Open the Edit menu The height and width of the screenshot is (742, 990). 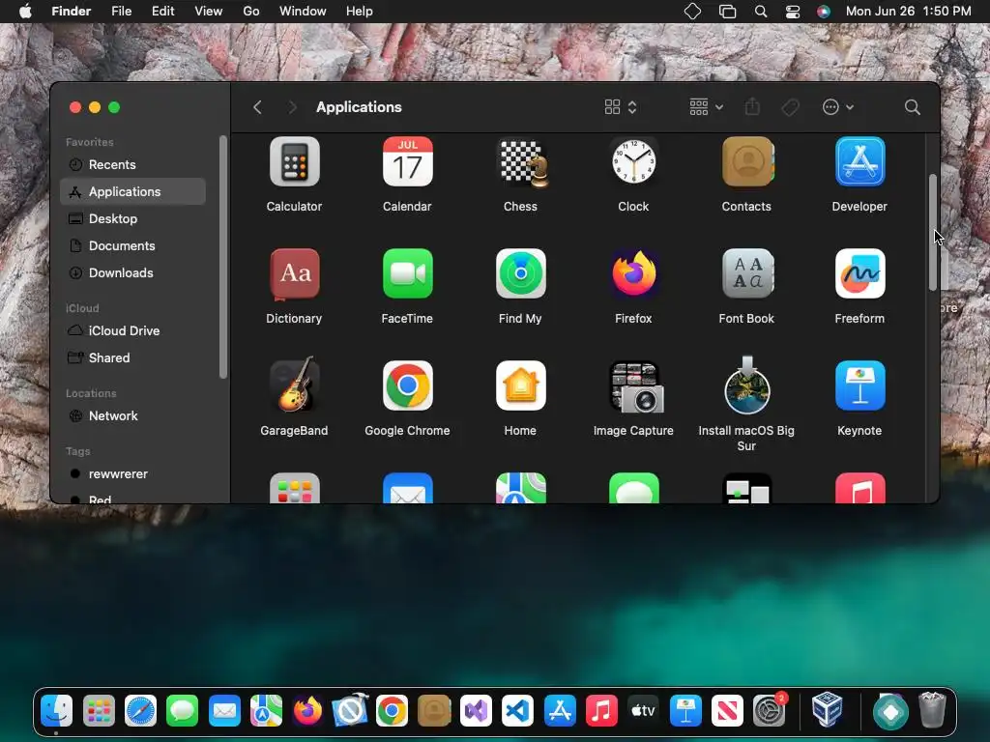point(162,12)
